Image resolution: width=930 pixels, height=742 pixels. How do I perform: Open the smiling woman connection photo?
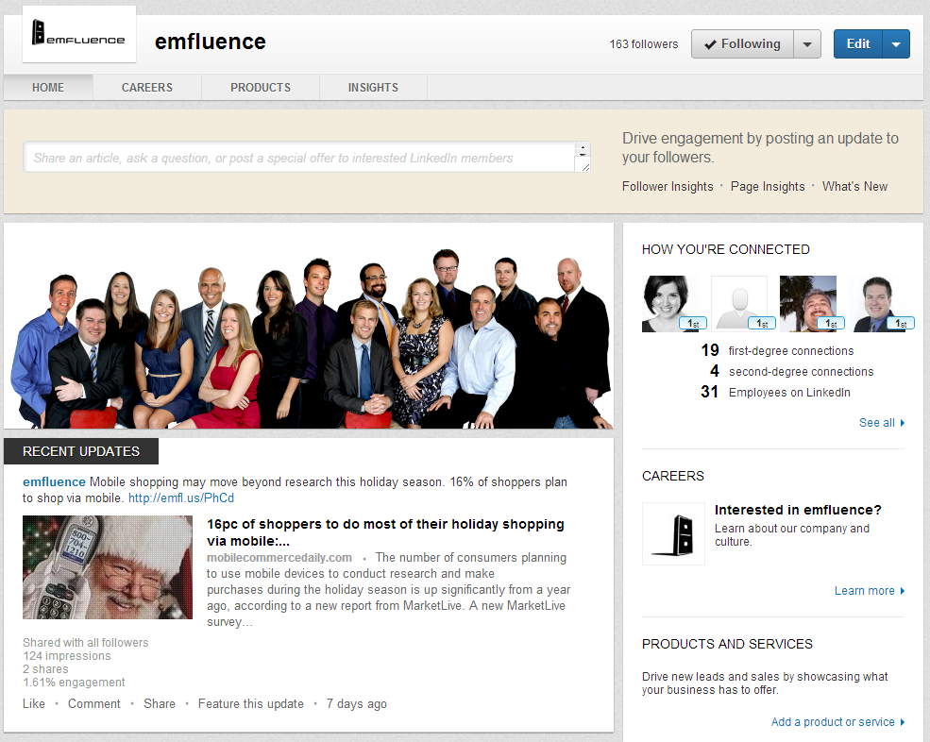click(670, 304)
